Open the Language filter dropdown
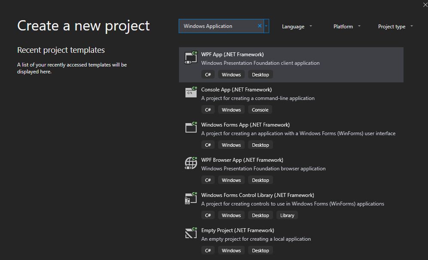 [x=297, y=27]
